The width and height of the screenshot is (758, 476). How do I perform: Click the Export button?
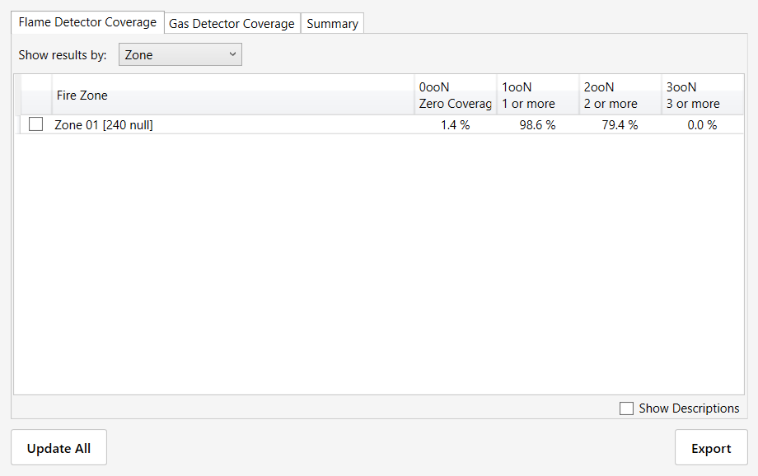coord(711,447)
